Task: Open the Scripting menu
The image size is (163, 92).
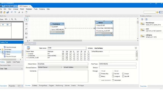Action: pyautogui.click(x=42, y=9)
